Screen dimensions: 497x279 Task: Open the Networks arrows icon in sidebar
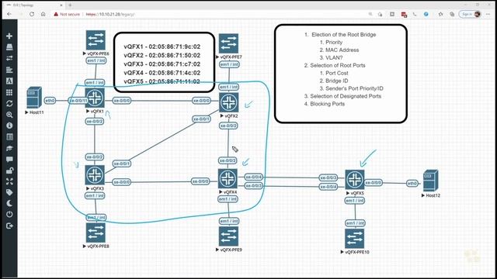point(9,58)
